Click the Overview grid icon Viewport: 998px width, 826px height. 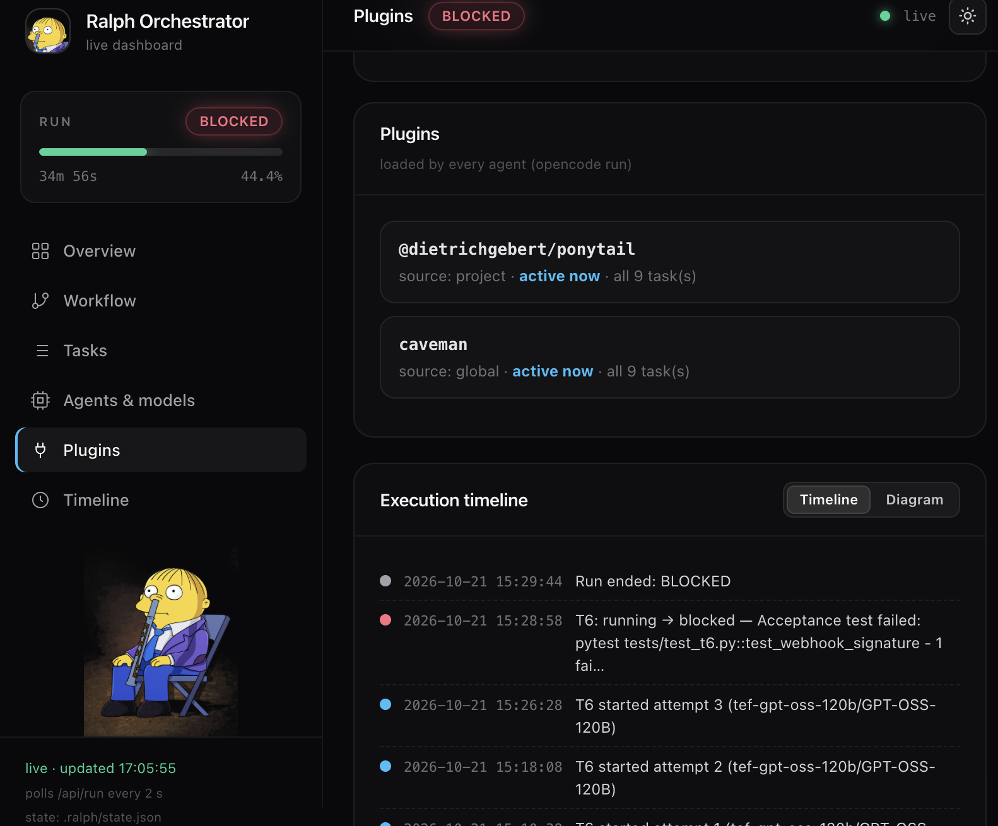[40, 251]
